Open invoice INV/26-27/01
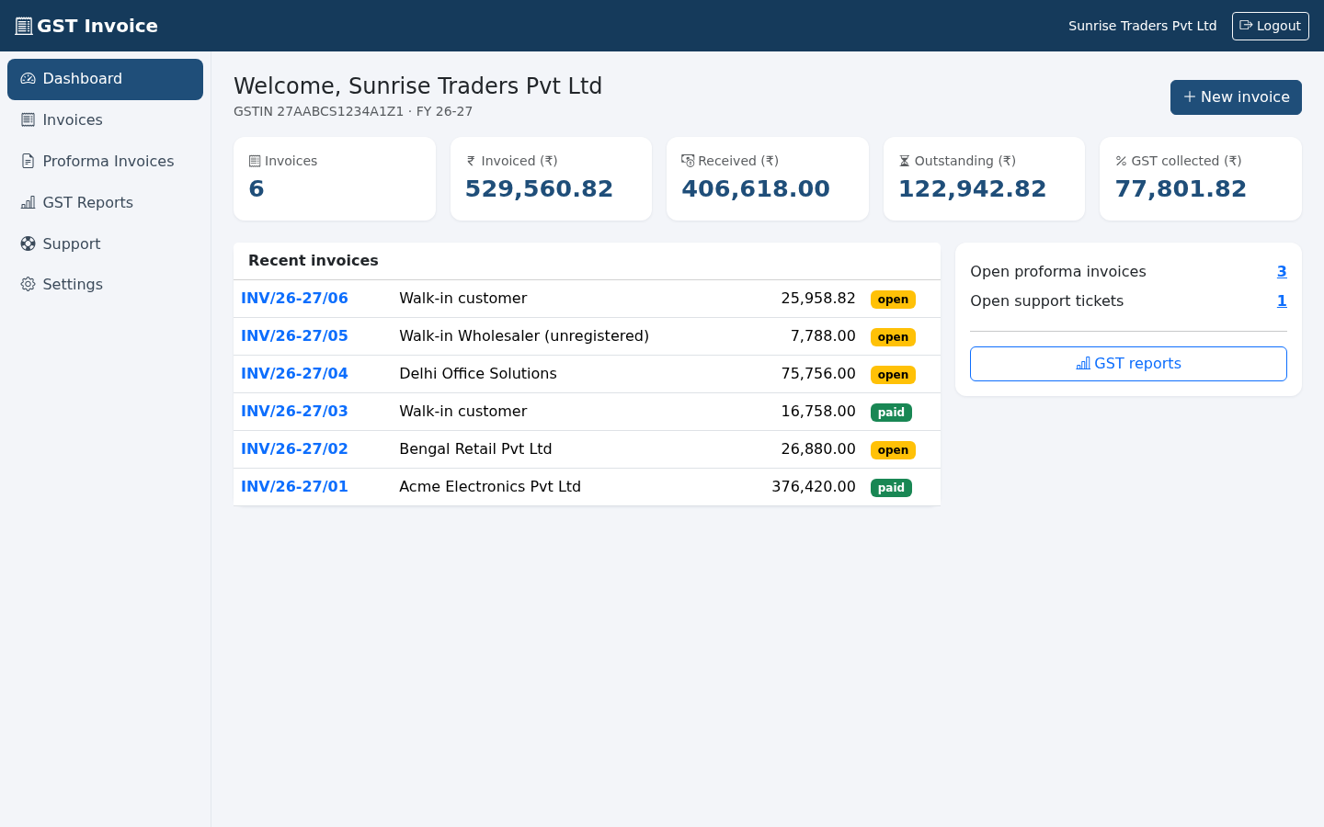The image size is (1324, 827). [294, 487]
